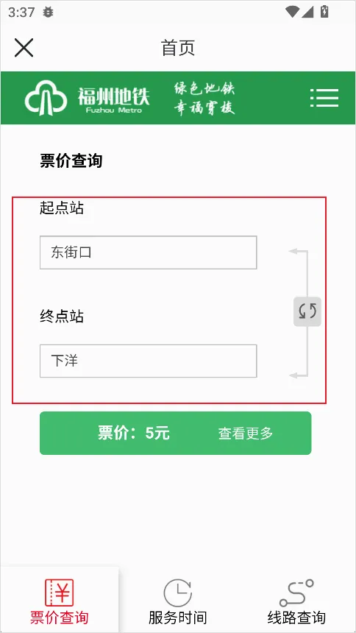Screen dimensions: 356x633
Task: Tap the route line query icon
Action: [296, 593]
